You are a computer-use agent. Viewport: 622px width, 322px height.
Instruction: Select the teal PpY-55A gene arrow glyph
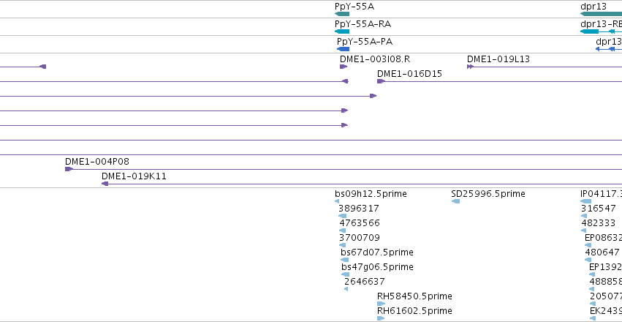[342, 14]
